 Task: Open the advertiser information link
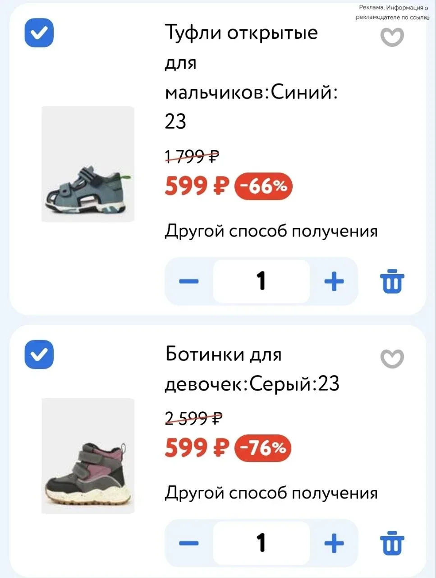pos(392,12)
